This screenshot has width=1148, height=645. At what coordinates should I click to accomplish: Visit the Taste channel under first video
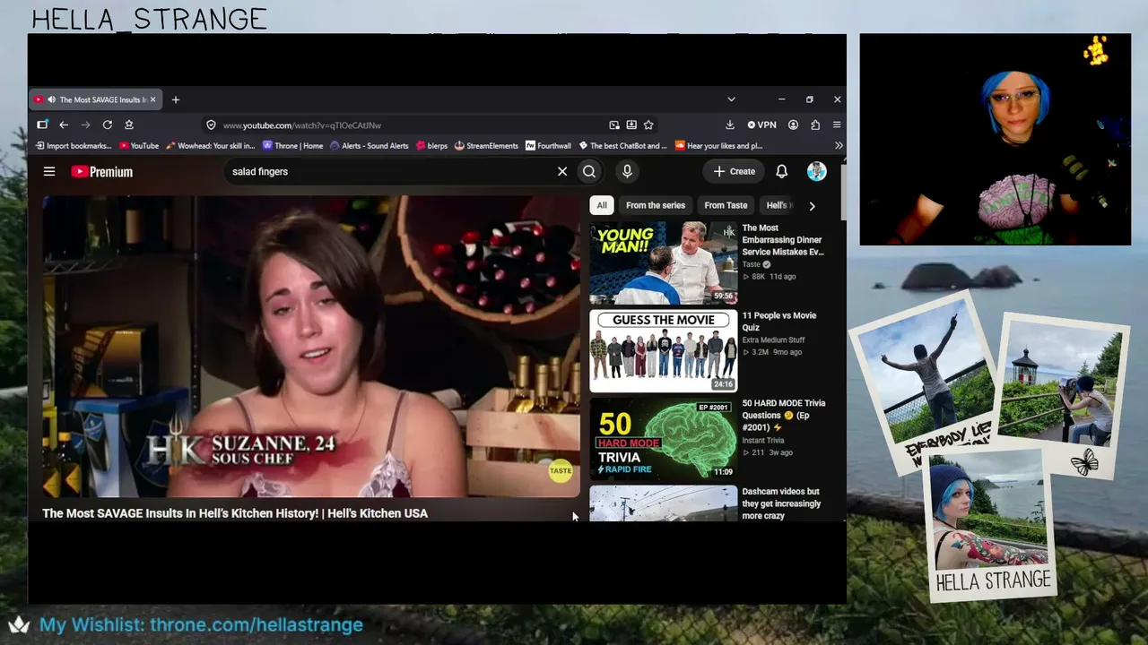pyautogui.click(x=751, y=265)
